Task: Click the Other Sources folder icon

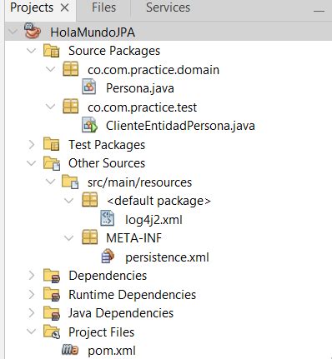Action: pyautogui.click(x=52, y=163)
